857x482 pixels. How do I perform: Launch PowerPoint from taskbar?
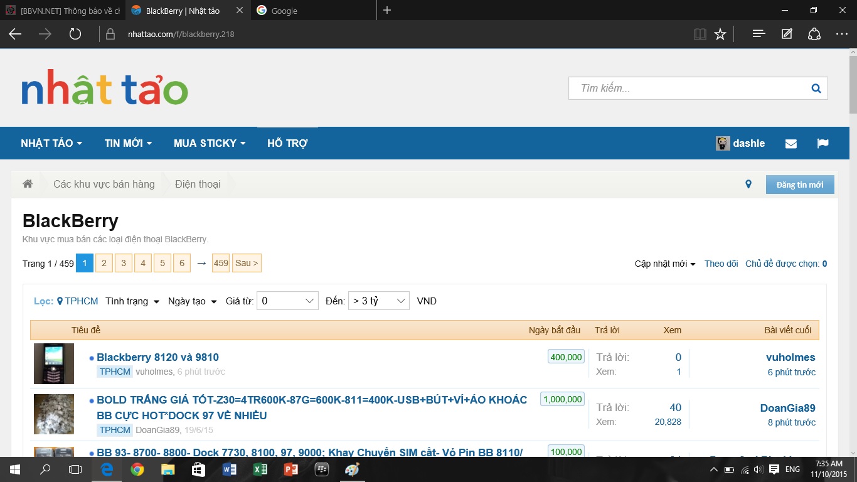[290, 469]
